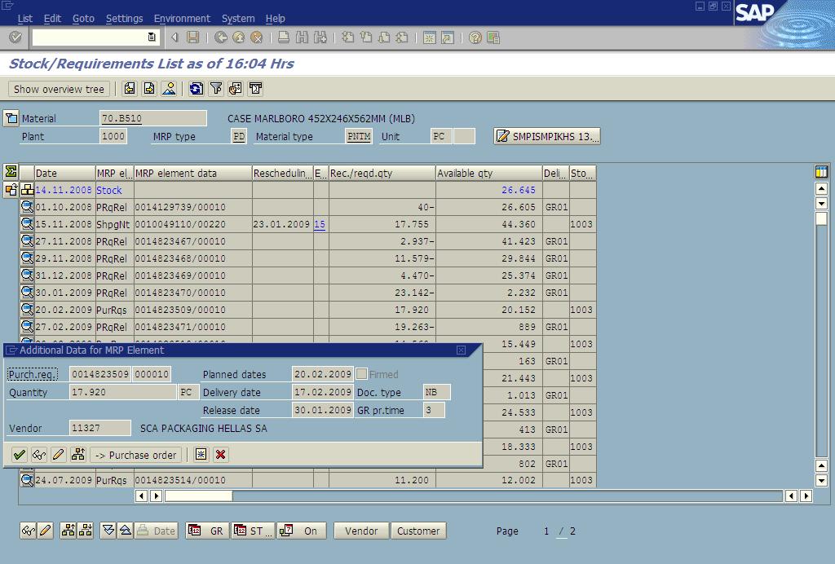The height and width of the screenshot is (564, 835).
Task: Click the detail icon for row 27.11.2008 PRqRel
Action: pyautogui.click(x=27, y=241)
